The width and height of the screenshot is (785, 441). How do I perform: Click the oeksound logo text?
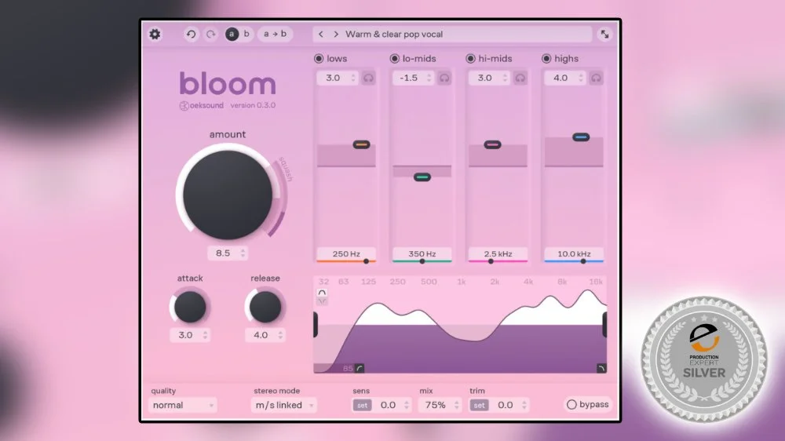[202, 106]
